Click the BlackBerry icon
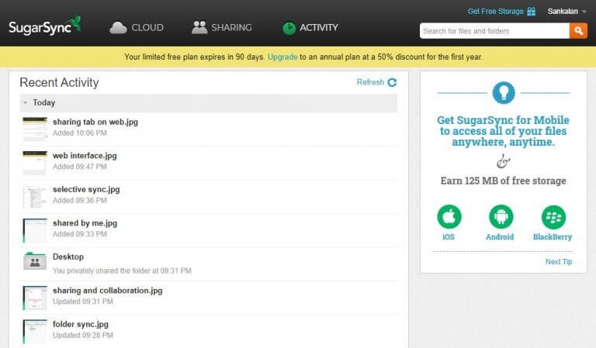596x348 pixels. click(x=553, y=217)
